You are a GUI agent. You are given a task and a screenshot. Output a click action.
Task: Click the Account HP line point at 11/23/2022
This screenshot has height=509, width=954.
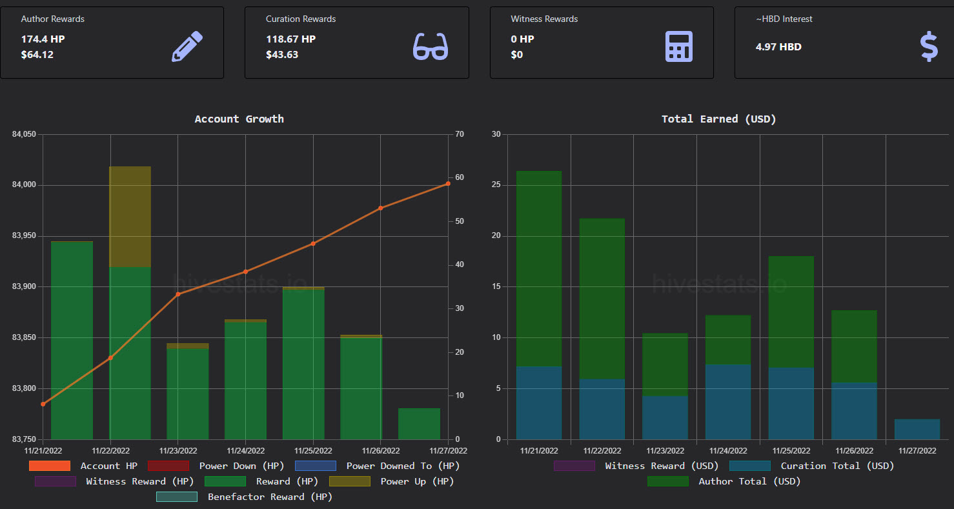(x=178, y=294)
